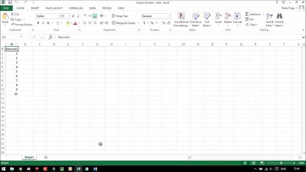Click the zoom slider handle
The image size is (306, 172).
pos(281,163)
